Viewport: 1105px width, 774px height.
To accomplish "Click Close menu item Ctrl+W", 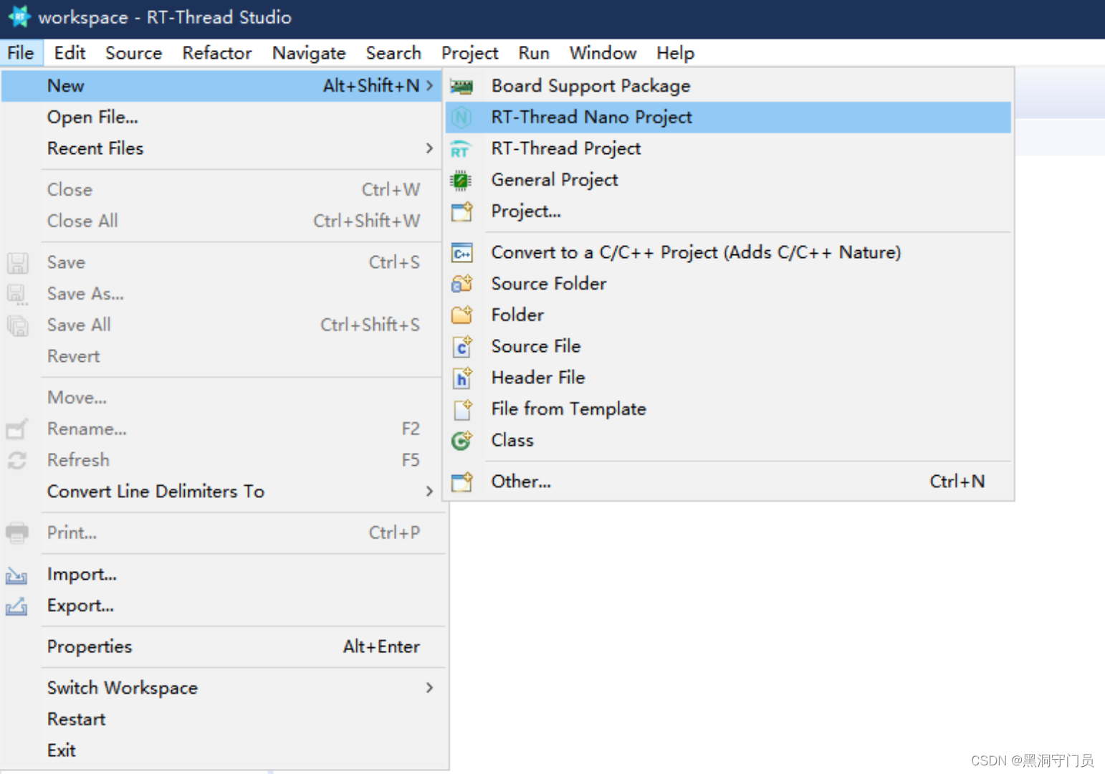I will 221,190.
